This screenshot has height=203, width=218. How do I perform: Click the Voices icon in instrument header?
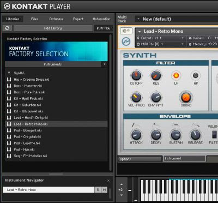[190, 38]
